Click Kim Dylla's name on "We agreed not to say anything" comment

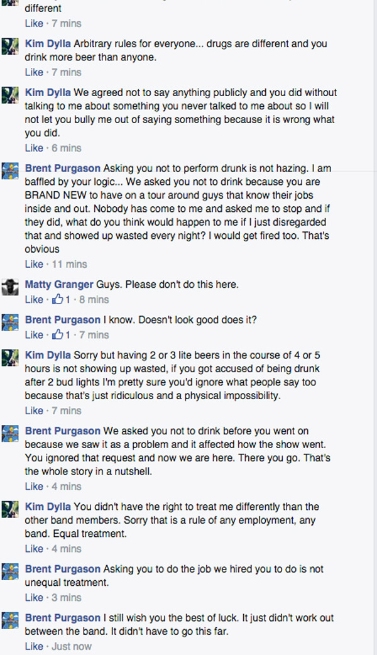click(48, 92)
